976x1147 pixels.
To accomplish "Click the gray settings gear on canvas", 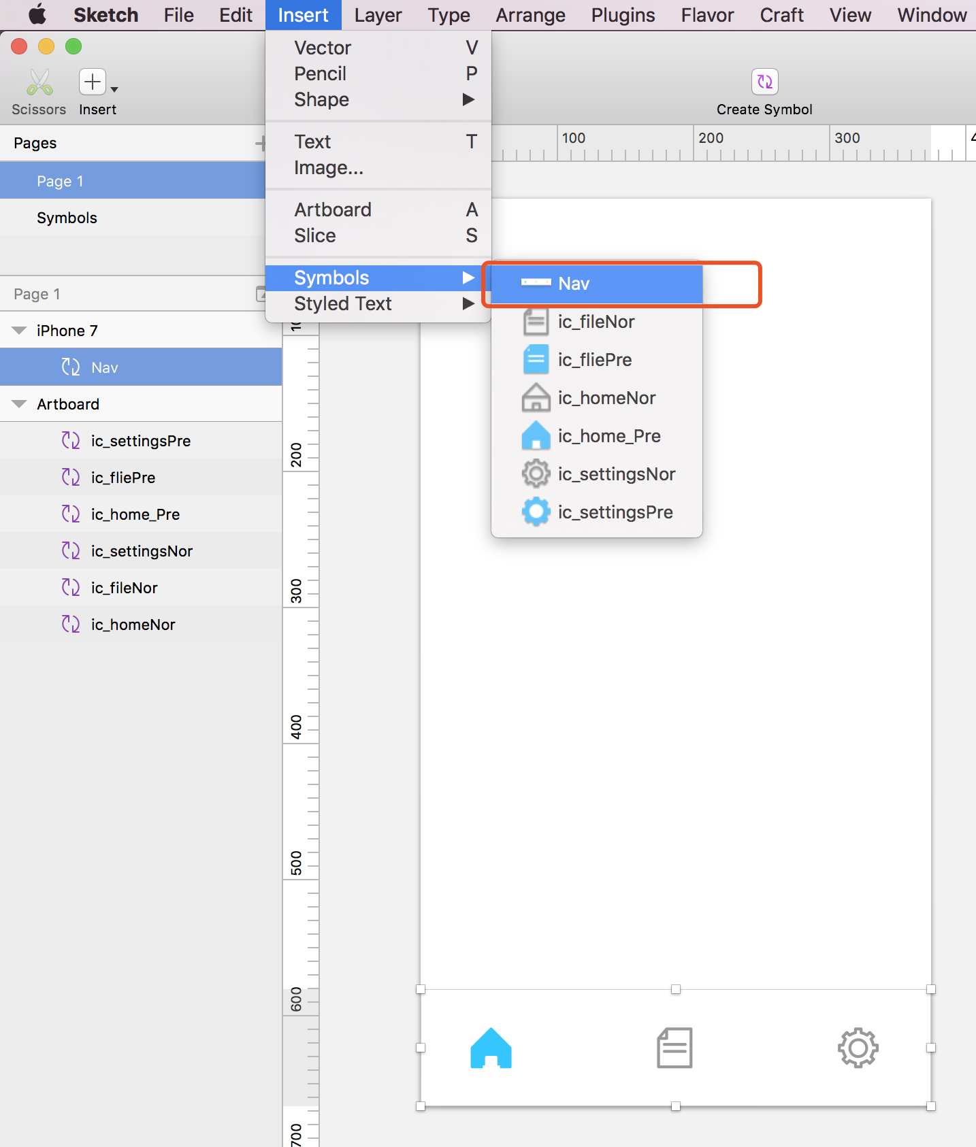I will 858,1048.
